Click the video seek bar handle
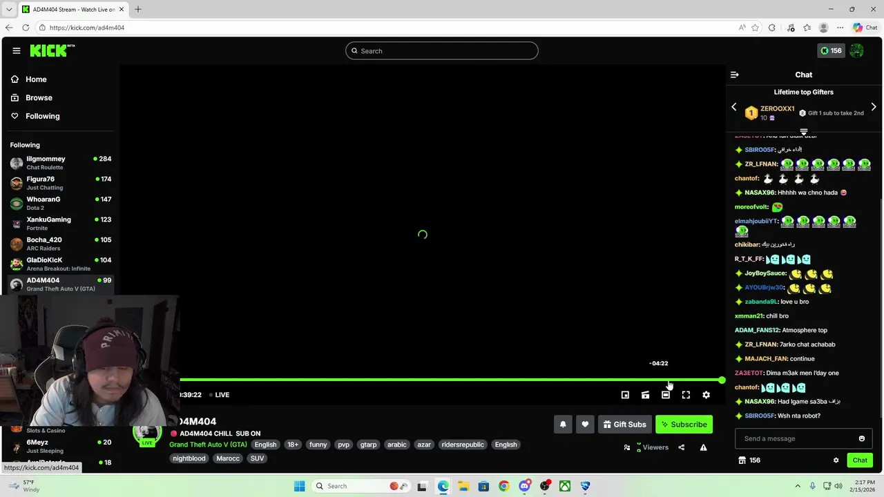 click(722, 380)
